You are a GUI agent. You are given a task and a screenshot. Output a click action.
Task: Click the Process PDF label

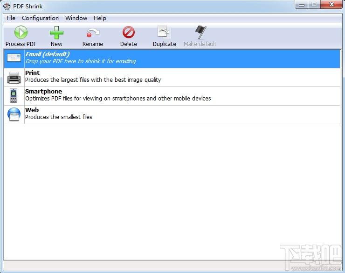(21, 44)
